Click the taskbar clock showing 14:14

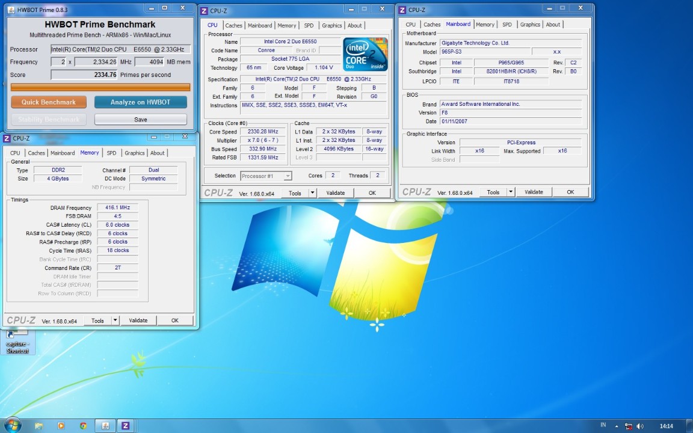(x=666, y=426)
